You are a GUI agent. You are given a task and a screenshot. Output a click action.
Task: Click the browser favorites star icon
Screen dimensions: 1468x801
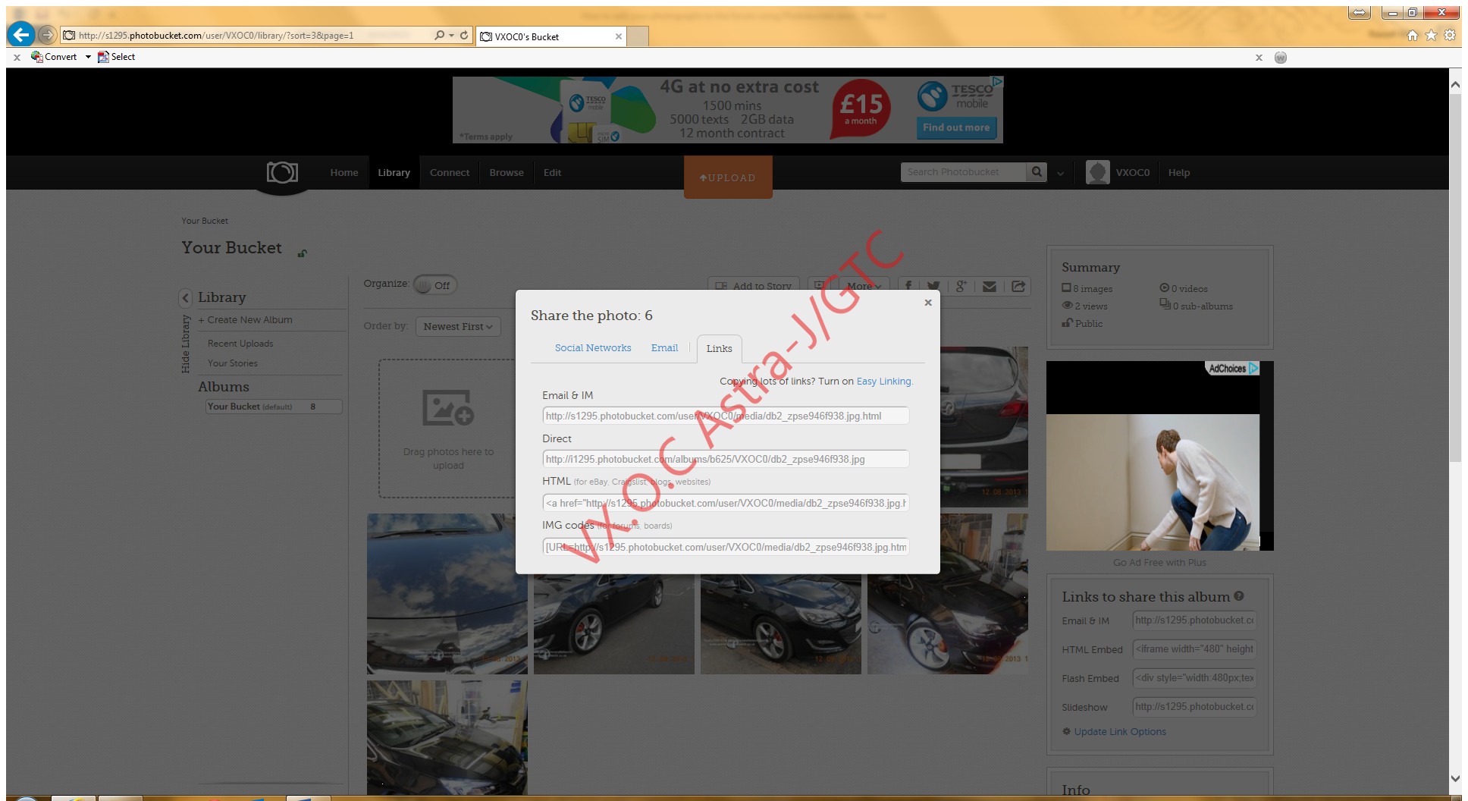(x=1431, y=35)
